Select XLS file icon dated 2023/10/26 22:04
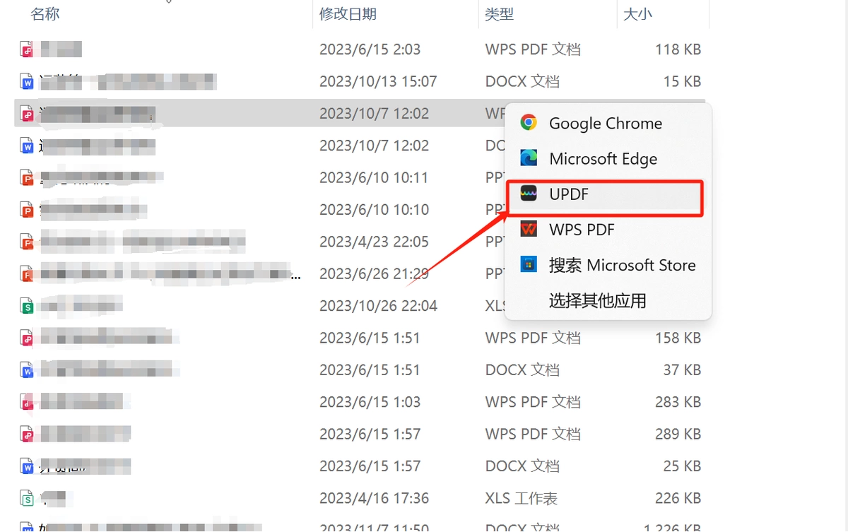Screen dimensions: 848x532 point(27,306)
